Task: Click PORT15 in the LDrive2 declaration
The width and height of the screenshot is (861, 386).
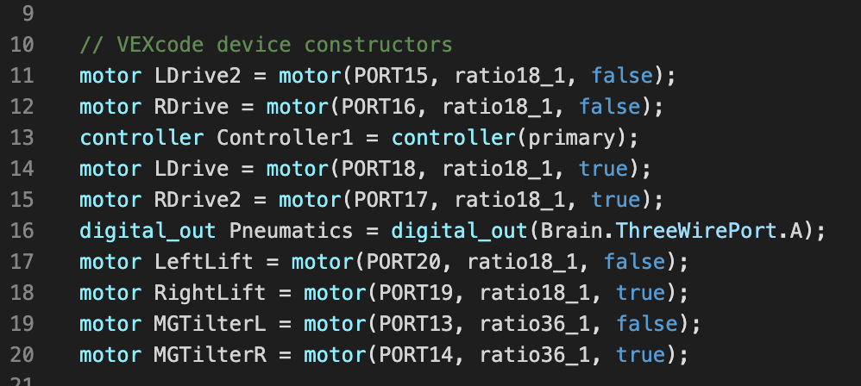Action: pyautogui.click(x=391, y=76)
